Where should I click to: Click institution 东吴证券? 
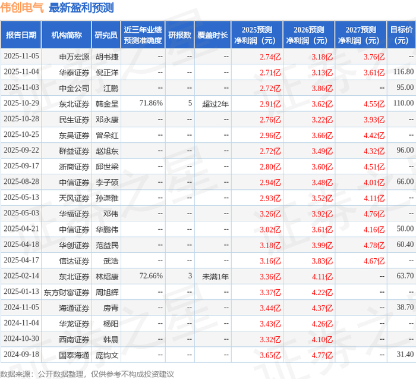[74, 135]
